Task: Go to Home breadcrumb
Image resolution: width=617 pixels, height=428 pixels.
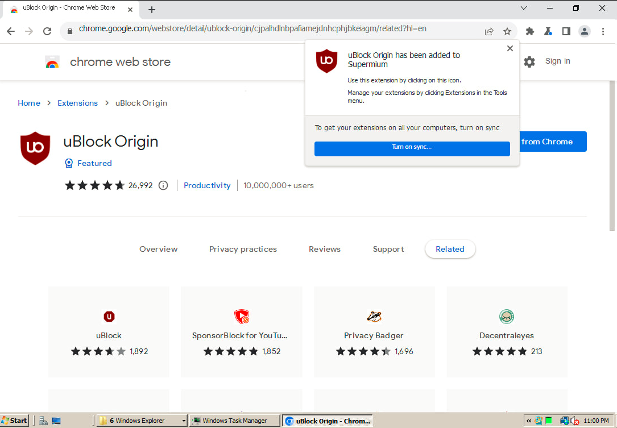Action: (x=29, y=103)
